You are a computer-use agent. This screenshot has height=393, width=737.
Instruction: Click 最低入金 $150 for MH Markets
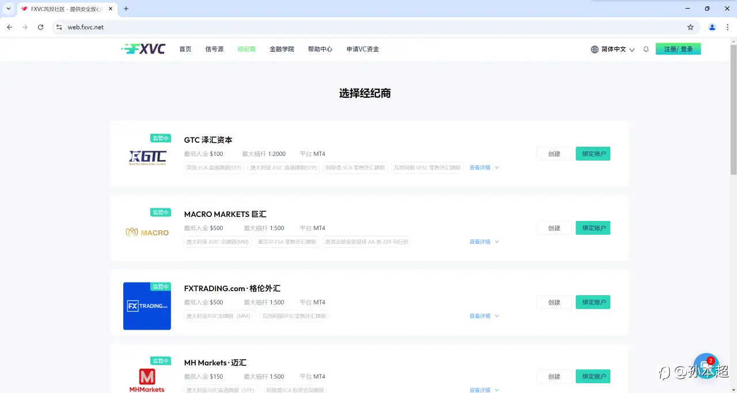[x=203, y=376]
